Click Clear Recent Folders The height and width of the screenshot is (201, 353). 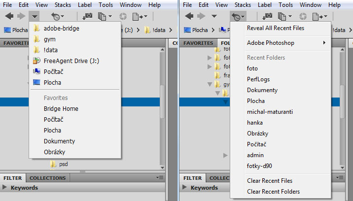coord(273,192)
